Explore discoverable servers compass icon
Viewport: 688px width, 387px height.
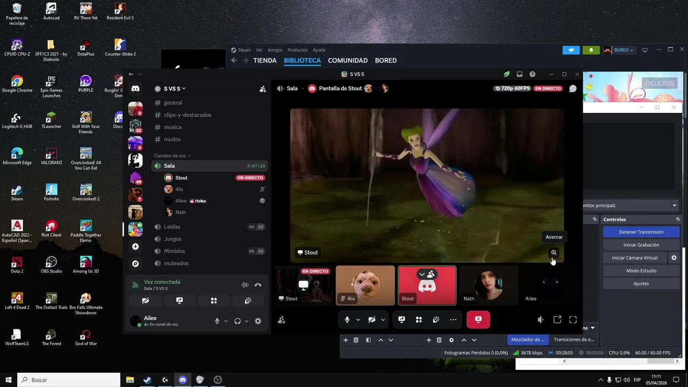click(135, 264)
